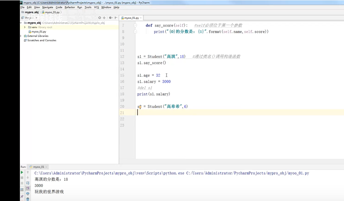Clear all output with the trash icon
This screenshot has width=344, height=201.
coord(28,199)
